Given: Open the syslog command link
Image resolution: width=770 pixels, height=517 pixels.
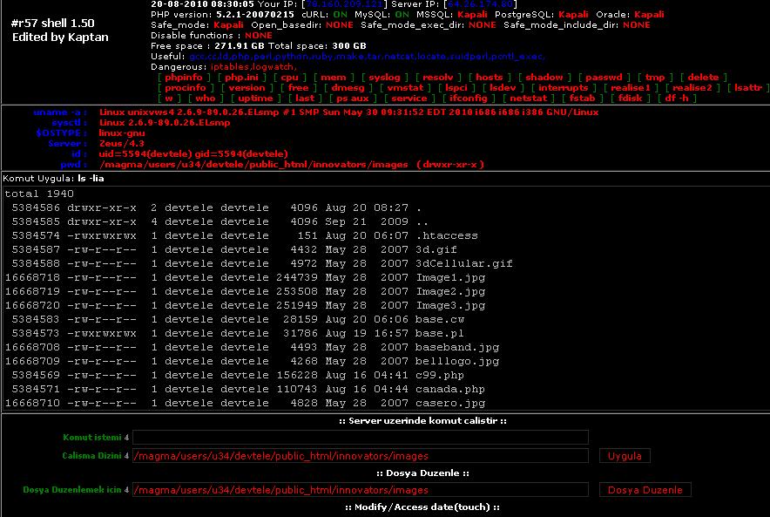Looking at the screenshot, I should 384,77.
